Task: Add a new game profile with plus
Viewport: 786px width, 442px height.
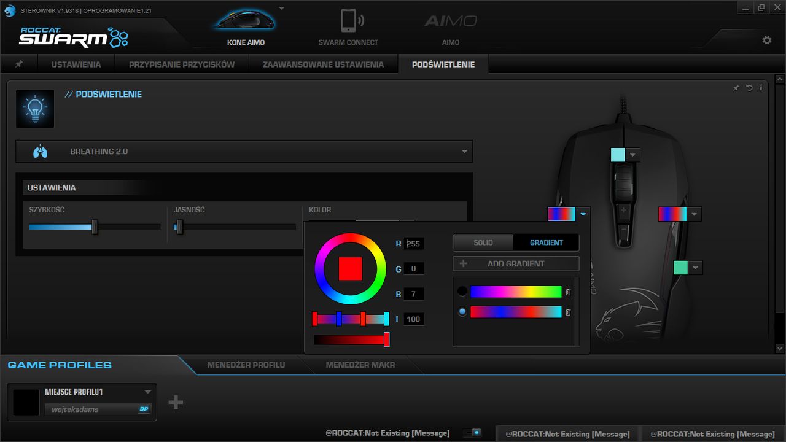Action: point(176,402)
